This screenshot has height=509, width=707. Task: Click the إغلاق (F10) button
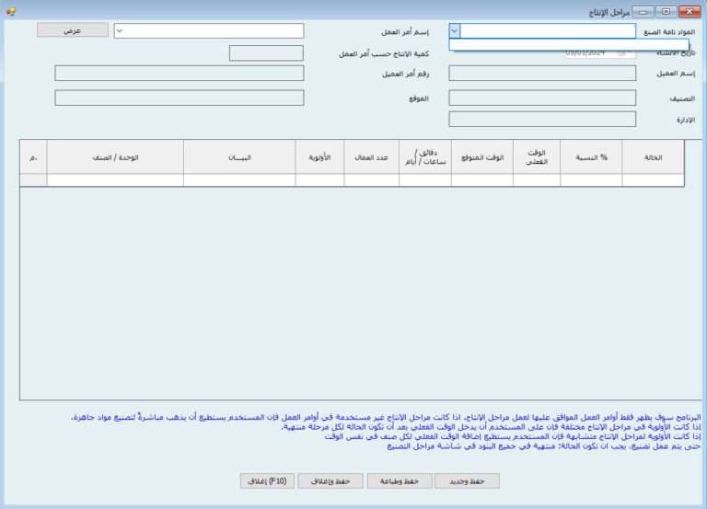[267, 481]
